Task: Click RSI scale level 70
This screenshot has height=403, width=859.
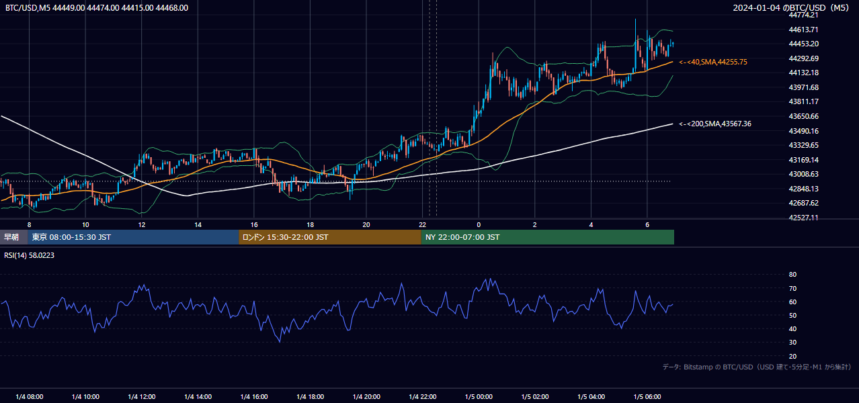Action: (x=792, y=288)
